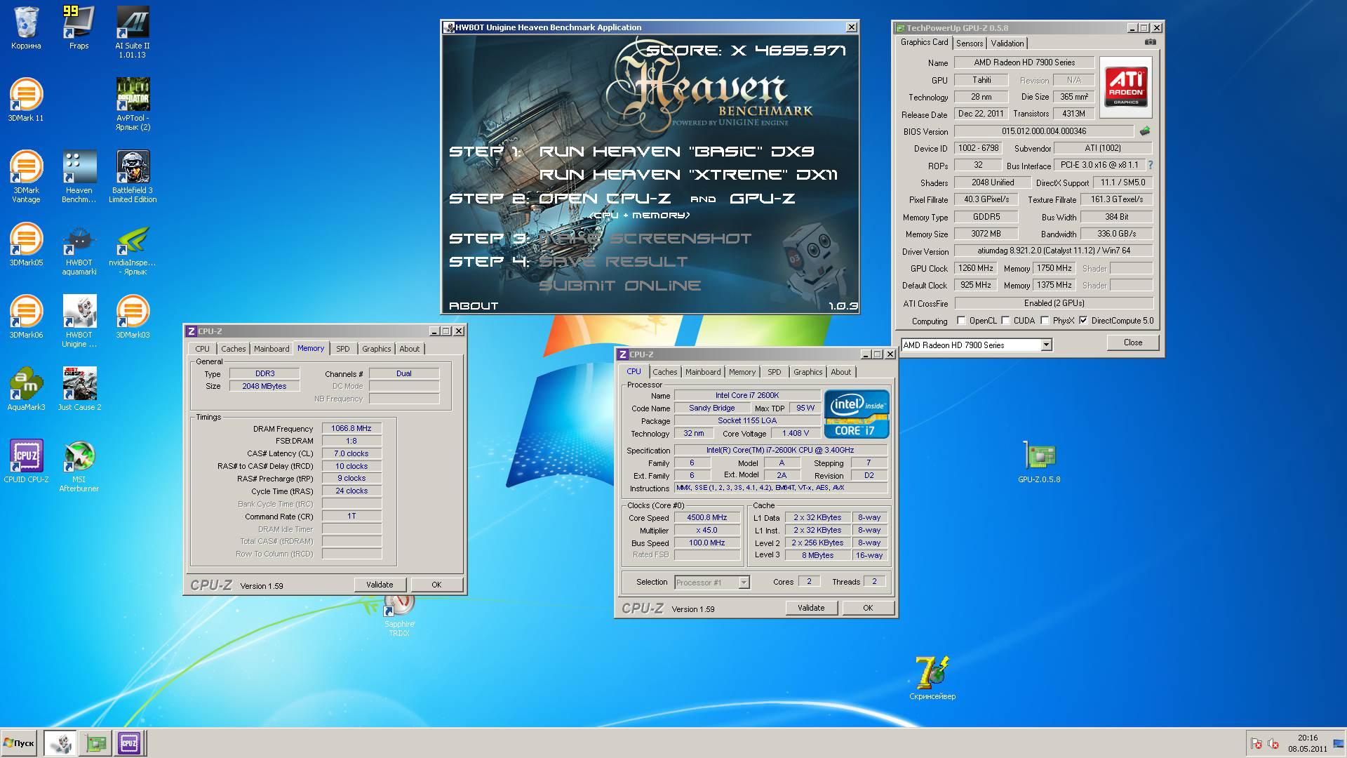
Task: Toggle the OpenCL checkbox in GPU-Z
Action: [962, 320]
